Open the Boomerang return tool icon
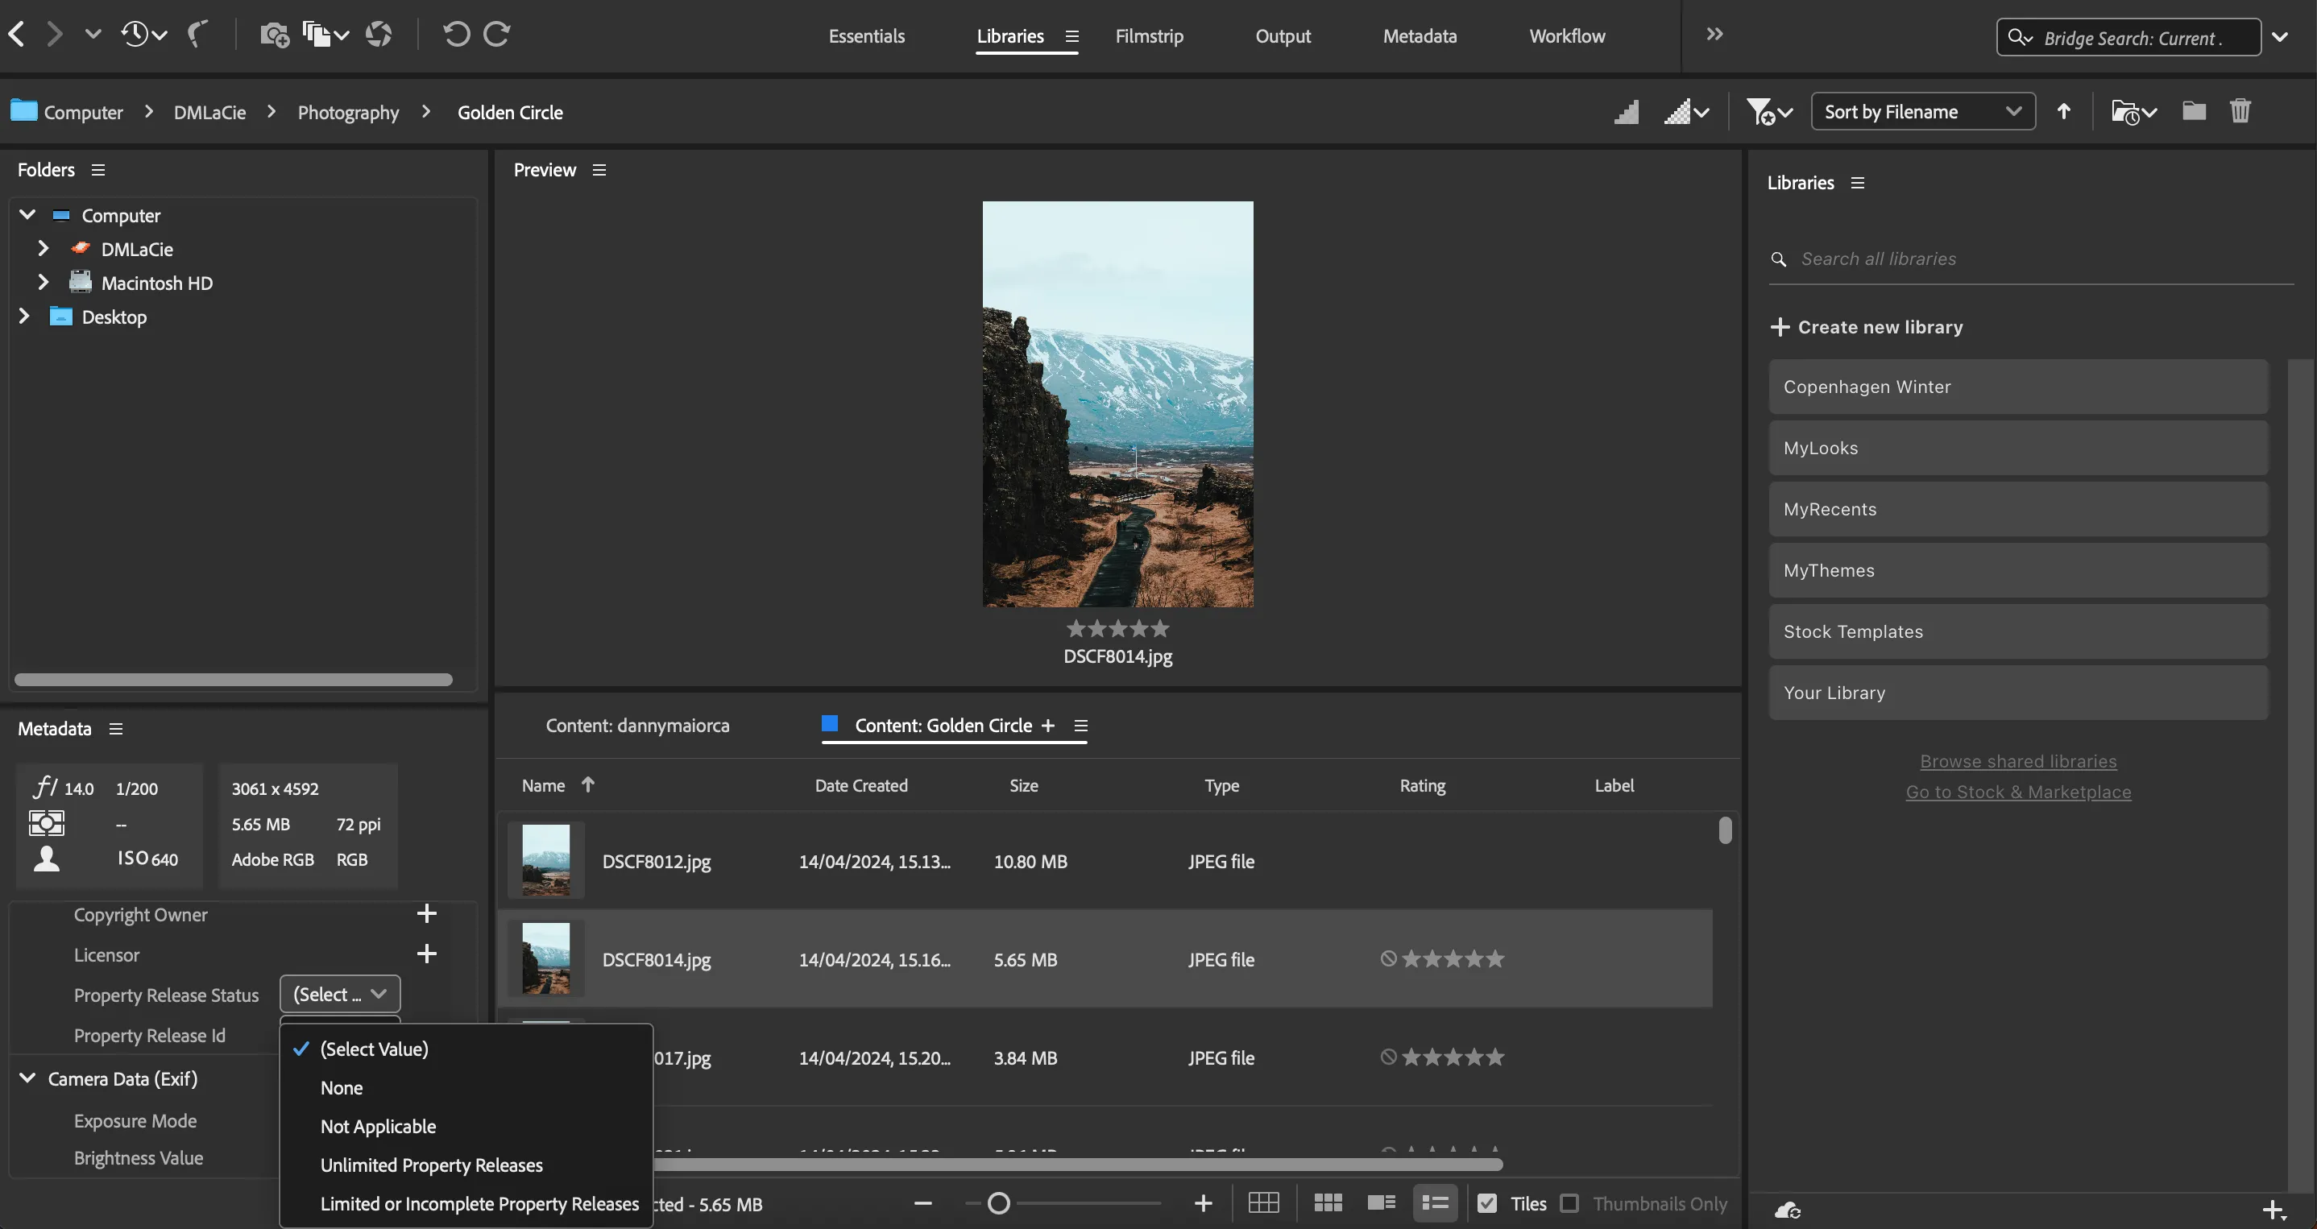 (198, 34)
